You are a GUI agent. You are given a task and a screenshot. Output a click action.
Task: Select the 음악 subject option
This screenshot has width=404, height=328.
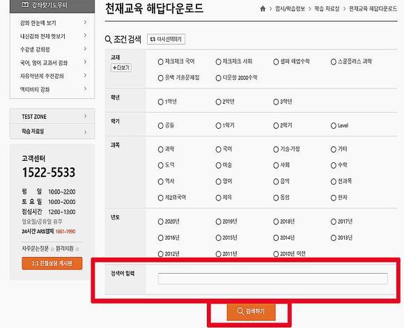pos(276,181)
